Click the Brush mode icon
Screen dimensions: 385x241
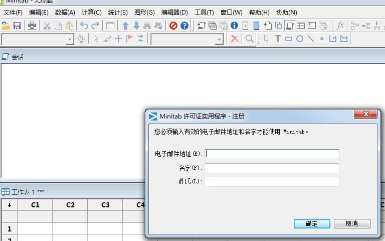click(107, 39)
